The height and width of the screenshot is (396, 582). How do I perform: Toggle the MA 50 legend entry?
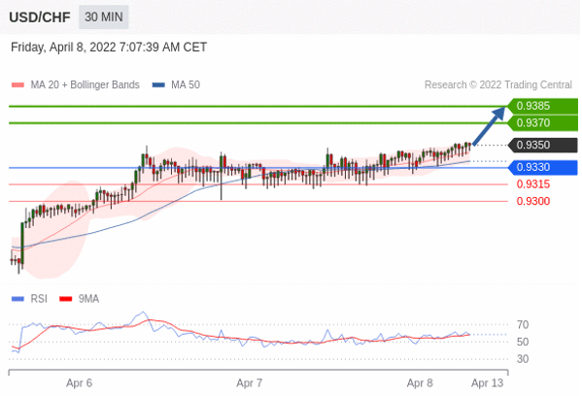[x=176, y=84]
